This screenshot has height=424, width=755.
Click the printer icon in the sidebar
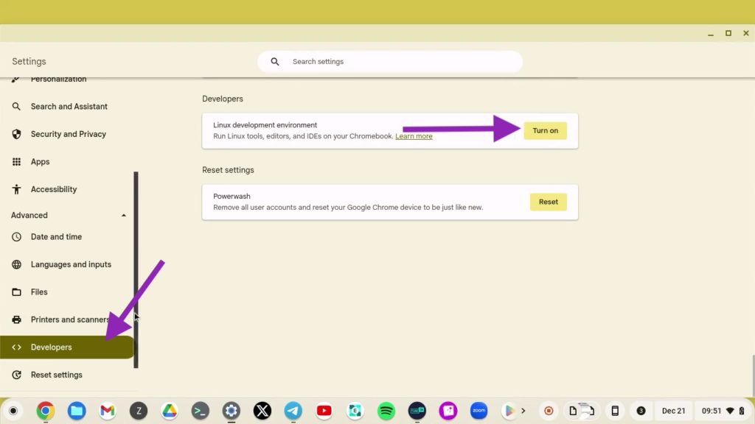point(16,319)
